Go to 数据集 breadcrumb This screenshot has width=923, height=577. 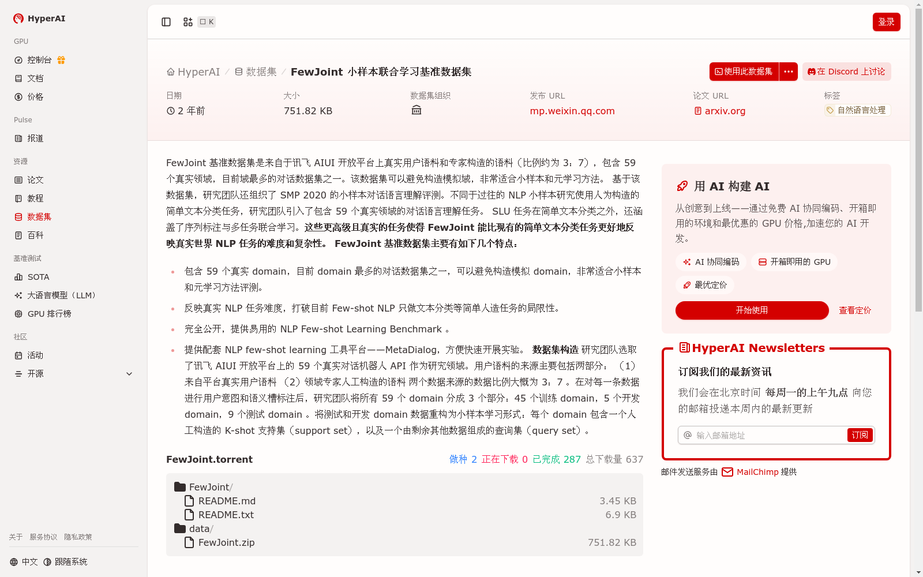[x=256, y=72]
